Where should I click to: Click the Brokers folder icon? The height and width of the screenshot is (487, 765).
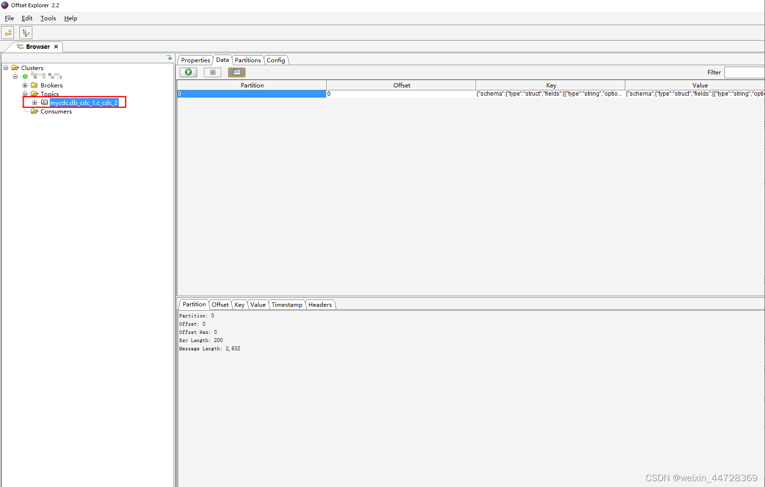pyautogui.click(x=34, y=85)
